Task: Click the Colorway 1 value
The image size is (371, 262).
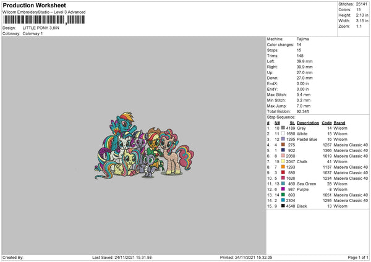Action: click(33, 33)
